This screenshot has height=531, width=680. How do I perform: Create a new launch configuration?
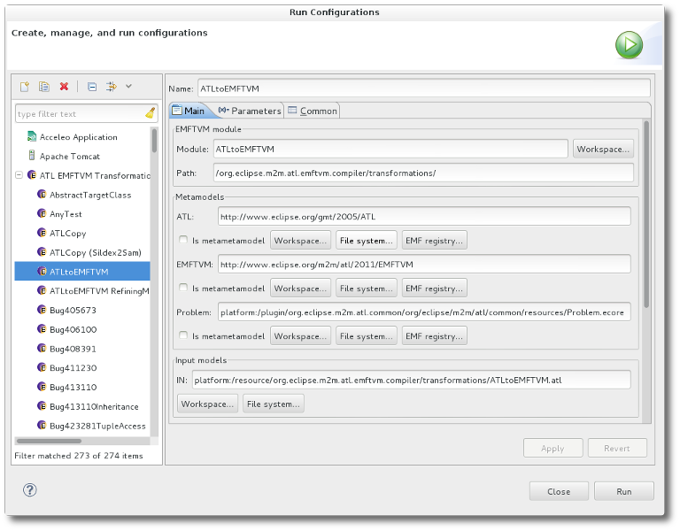(25, 87)
